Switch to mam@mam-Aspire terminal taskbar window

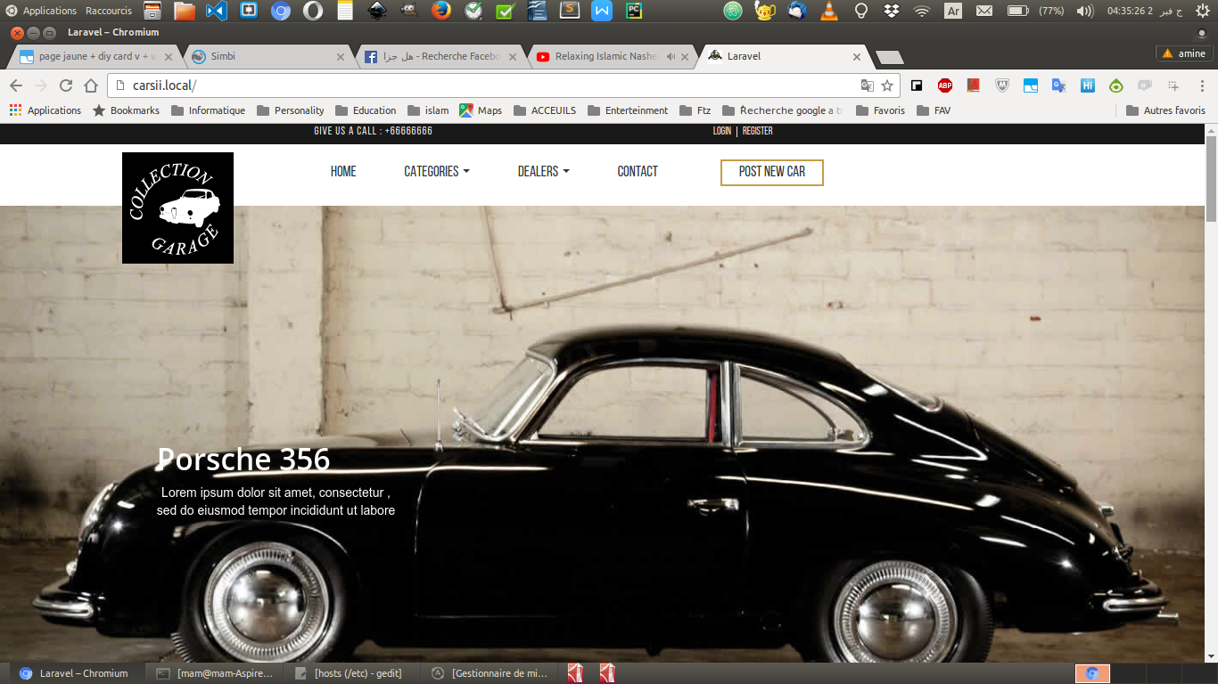pyautogui.click(x=215, y=673)
